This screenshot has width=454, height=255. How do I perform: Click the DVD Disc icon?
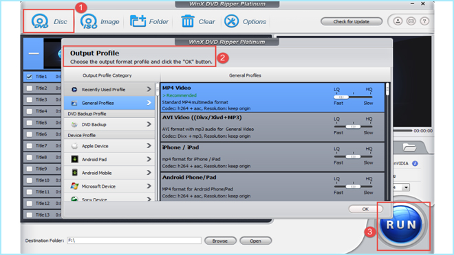[40, 21]
